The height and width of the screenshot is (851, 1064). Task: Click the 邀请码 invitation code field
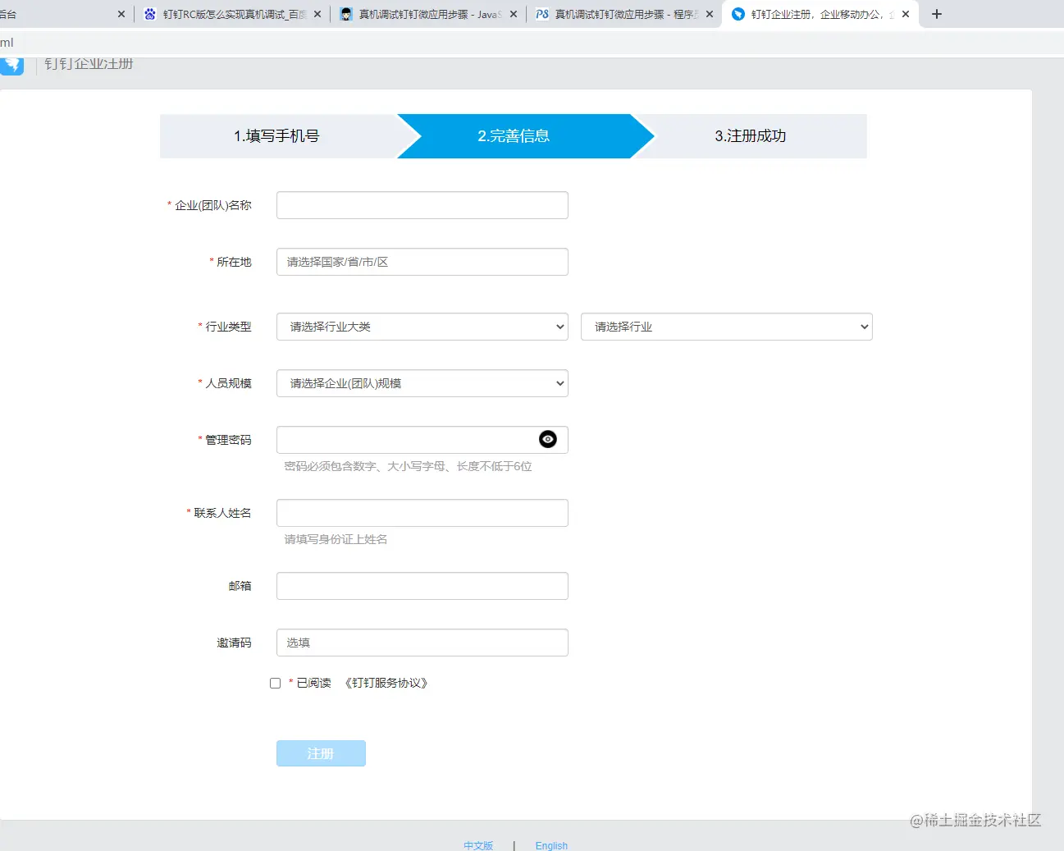(422, 643)
